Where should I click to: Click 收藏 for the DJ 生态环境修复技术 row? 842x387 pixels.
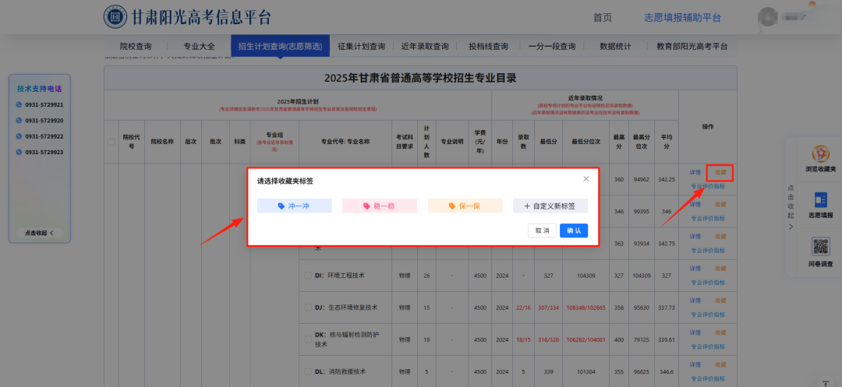(720, 300)
